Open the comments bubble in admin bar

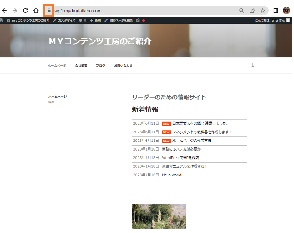[83, 20]
